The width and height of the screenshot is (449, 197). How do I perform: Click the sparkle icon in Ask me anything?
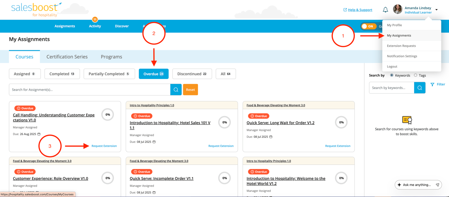[399, 185]
